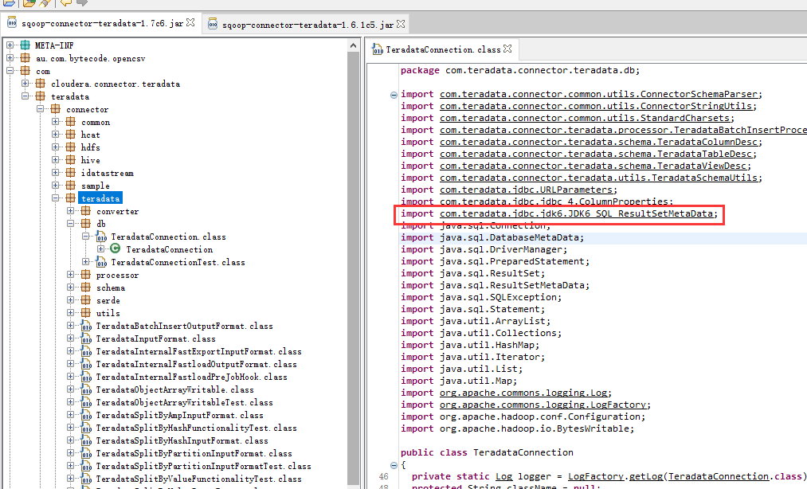Open TeradataColumnDesc import link

pos(600,142)
